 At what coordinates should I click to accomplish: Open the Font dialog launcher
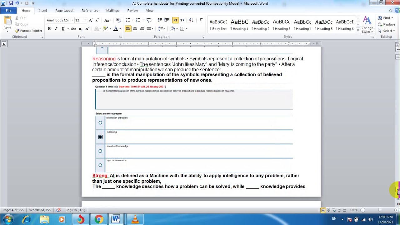(x=121, y=37)
